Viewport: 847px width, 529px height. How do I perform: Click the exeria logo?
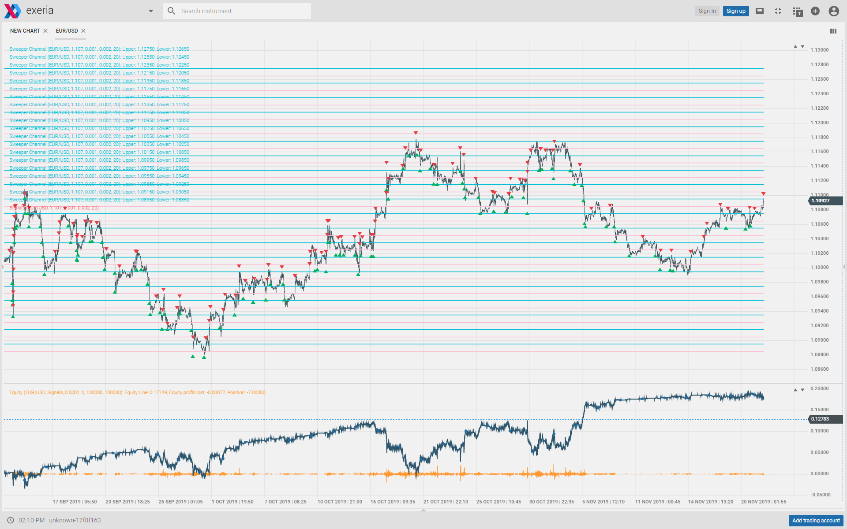[29, 11]
